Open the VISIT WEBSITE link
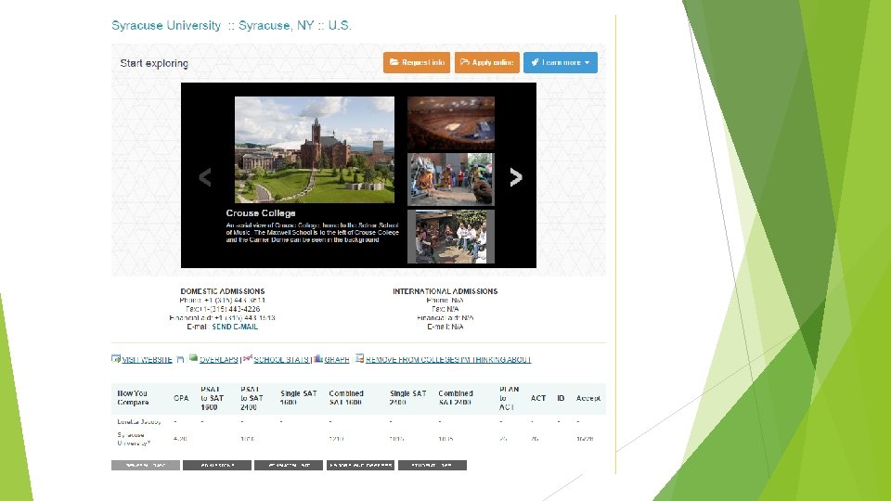Image resolution: width=891 pixels, height=501 pixels. (147, 360)
